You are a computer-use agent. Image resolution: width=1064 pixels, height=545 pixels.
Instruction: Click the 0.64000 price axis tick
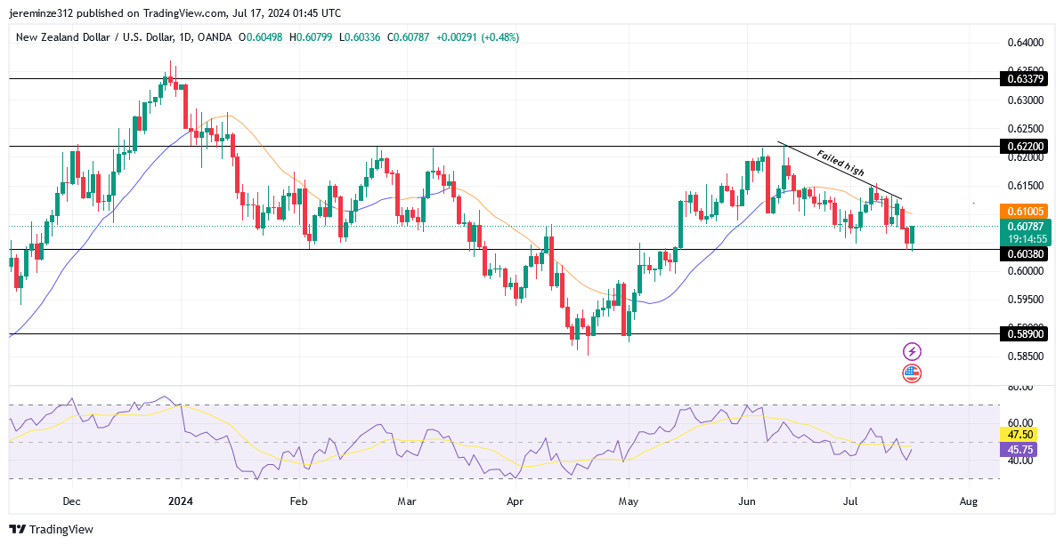click(x=1025, y=43)
